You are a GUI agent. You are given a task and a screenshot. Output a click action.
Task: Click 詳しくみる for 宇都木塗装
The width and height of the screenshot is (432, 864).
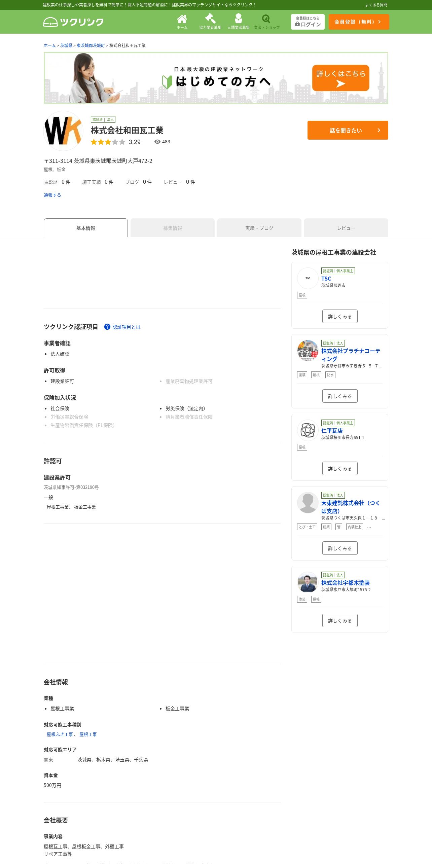tap(340, 620)
